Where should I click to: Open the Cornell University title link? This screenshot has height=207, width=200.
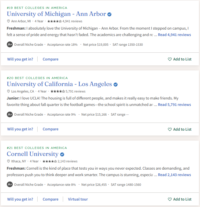pos(32,154)
